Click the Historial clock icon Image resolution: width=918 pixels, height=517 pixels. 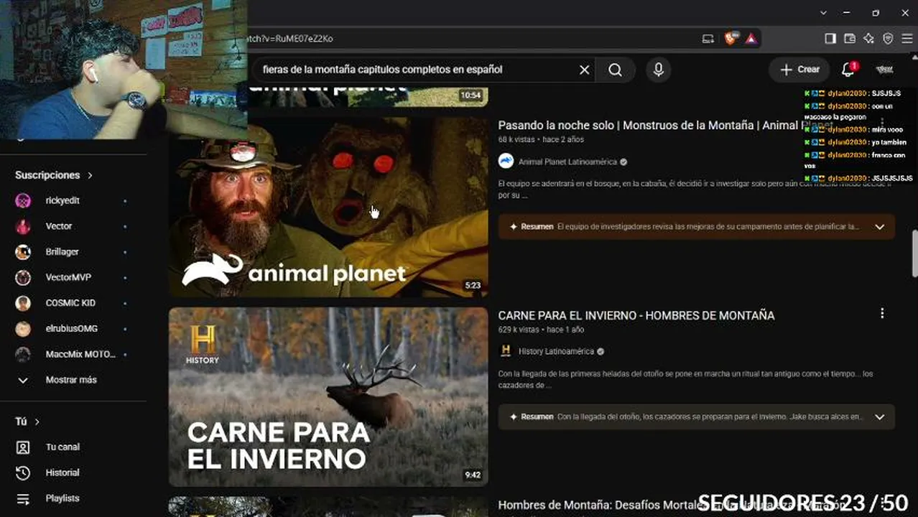coord(23,472)
